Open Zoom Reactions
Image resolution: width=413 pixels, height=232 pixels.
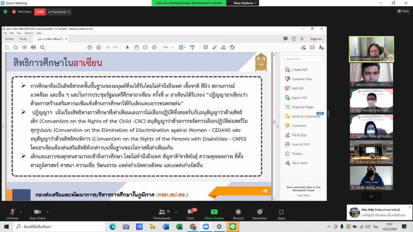[x=260, y=214]
